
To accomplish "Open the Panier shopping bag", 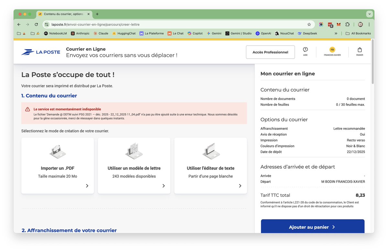I will pyautogui.click(x=360, y=51).
